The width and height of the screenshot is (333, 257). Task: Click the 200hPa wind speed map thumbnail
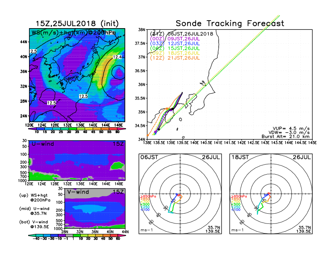(77, 75)
